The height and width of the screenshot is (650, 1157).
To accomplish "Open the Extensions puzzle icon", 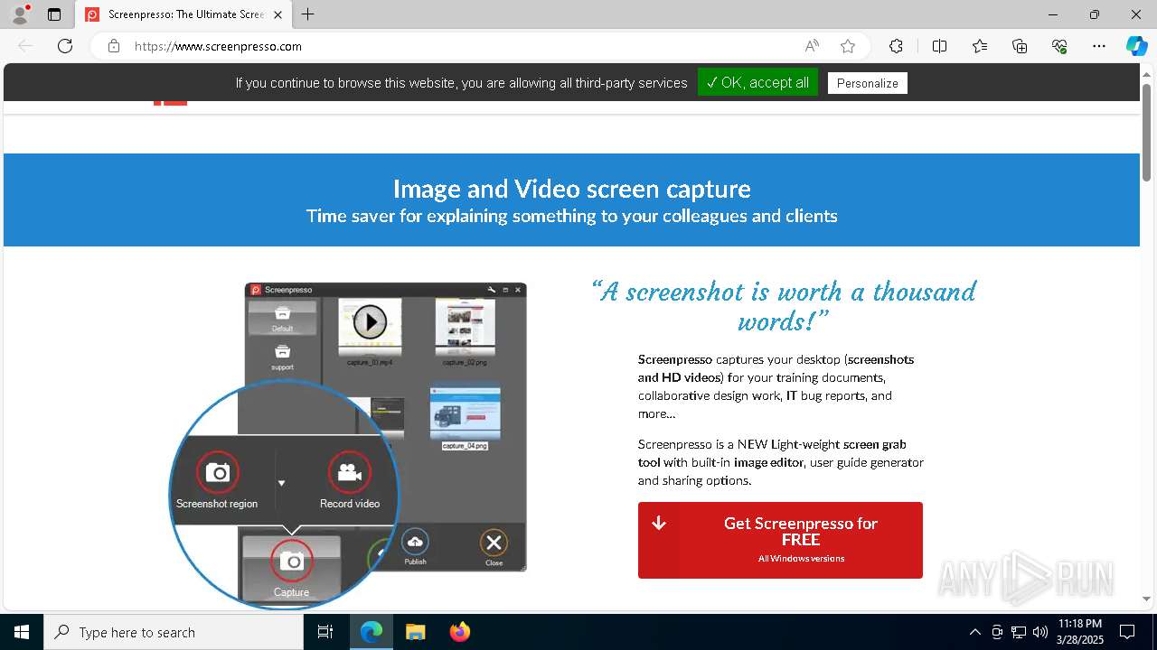I will [x=896, y=46].
